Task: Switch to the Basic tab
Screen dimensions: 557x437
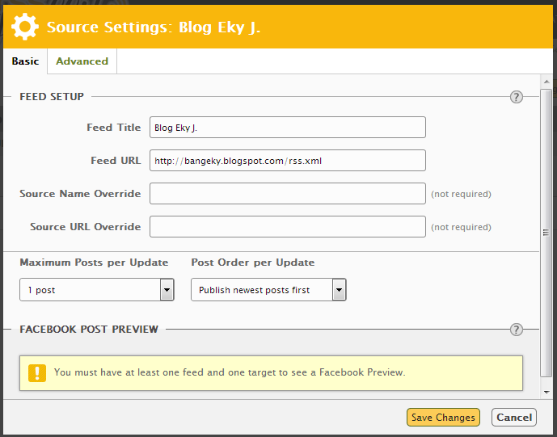Action: pos(25,61)
